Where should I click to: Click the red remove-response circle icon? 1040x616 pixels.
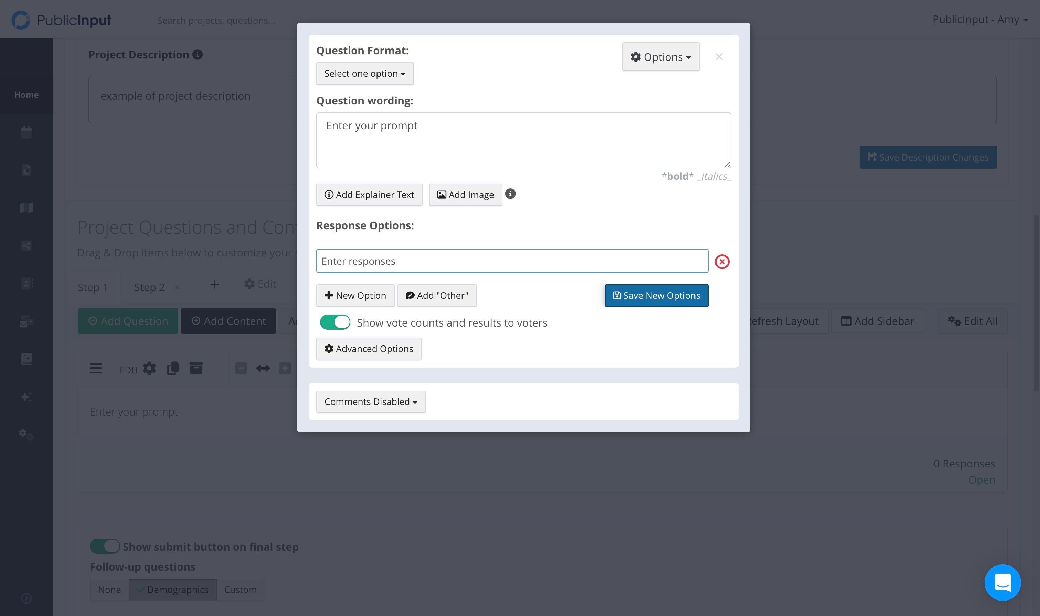722,262
